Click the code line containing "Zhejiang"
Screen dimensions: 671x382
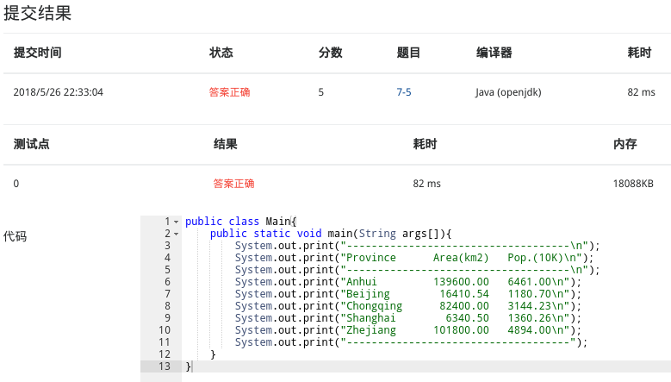407,330
